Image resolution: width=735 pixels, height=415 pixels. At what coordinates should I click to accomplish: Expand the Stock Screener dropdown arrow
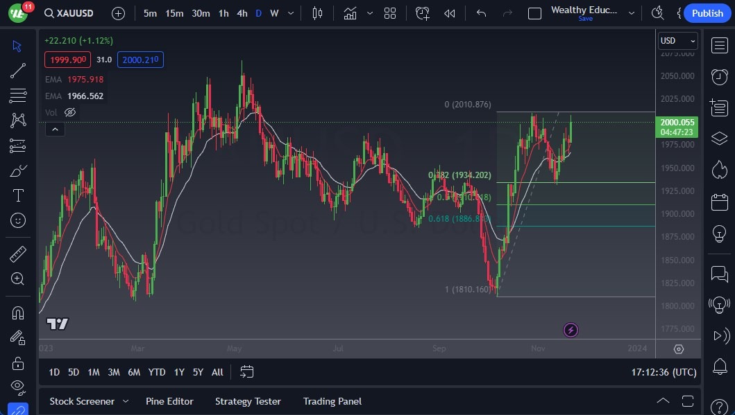coord(126,401)
